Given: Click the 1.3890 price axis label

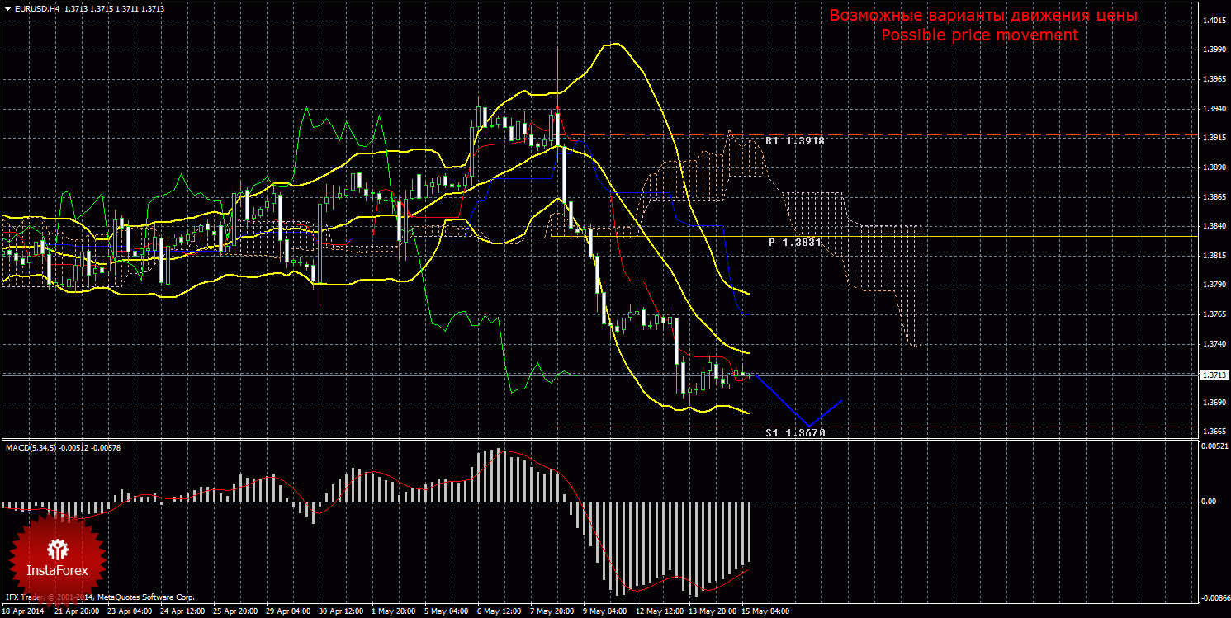Looking at the screenshot, I should pyautogui.click(x=1214, y=168).
